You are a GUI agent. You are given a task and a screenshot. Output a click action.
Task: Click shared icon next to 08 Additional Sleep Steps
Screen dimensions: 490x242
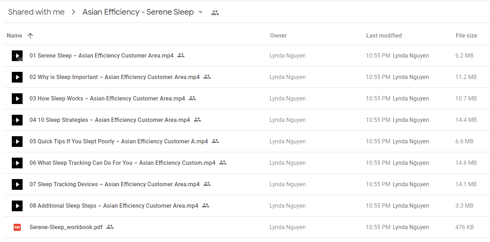[206, 206]
